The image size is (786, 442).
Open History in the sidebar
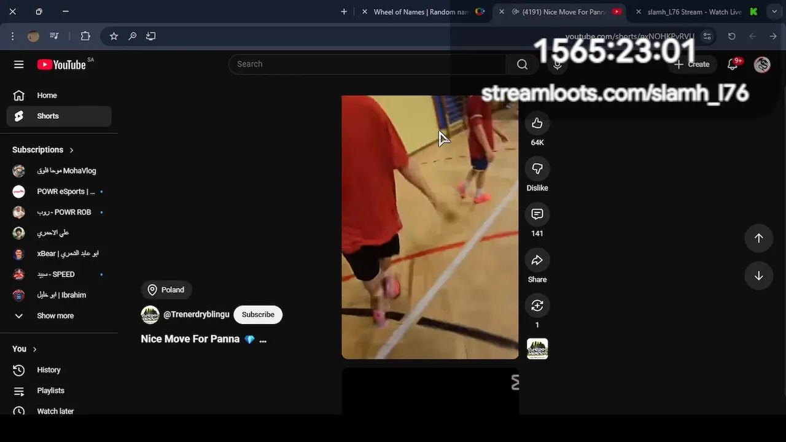(x=59, y=370)
